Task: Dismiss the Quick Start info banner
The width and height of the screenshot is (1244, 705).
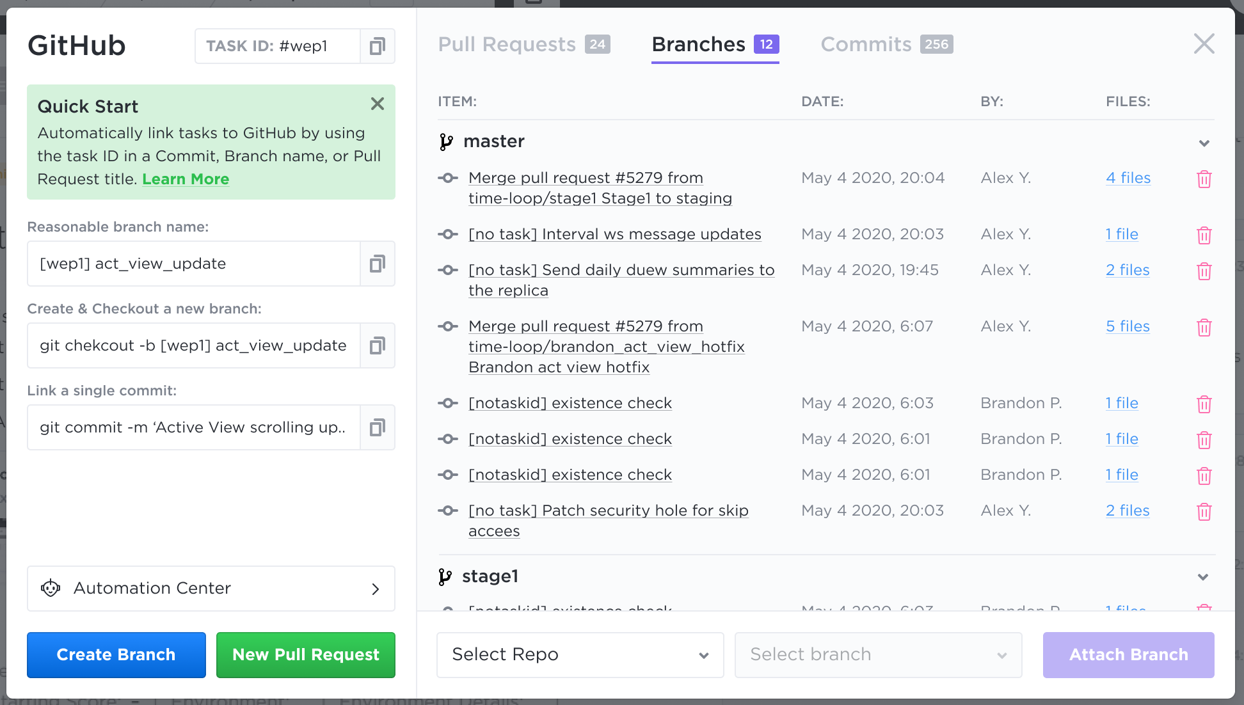Action: 377,104
